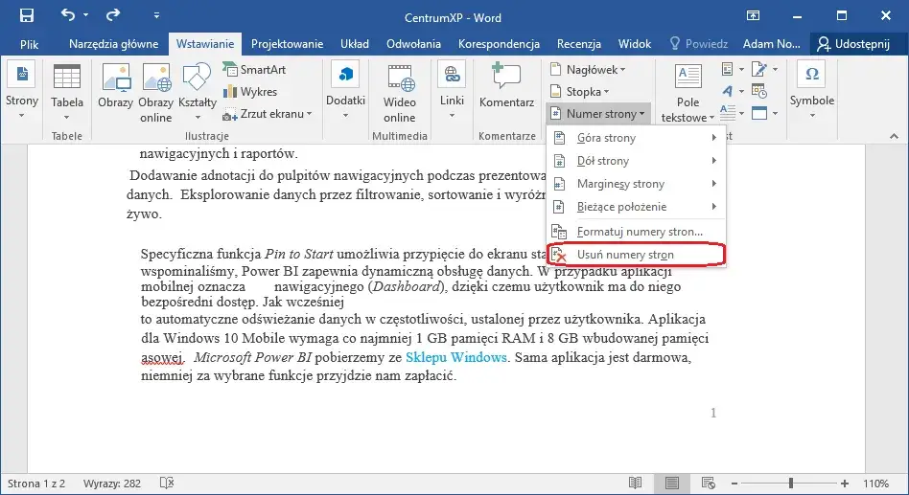The image size is (909, 495).
Task: Choose Usuń numery stron
Action: coord(636,255)
